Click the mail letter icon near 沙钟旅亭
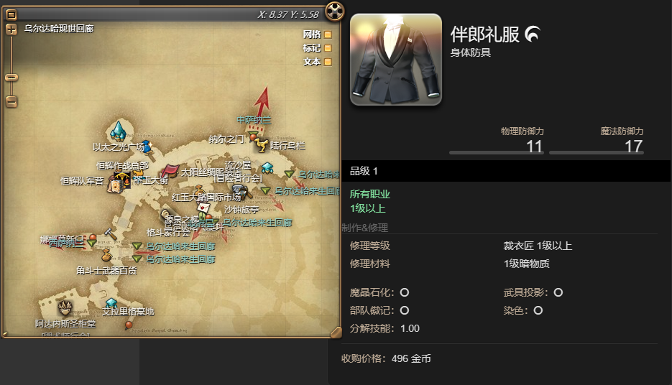672x385 pixels. [x=203, y=208]
